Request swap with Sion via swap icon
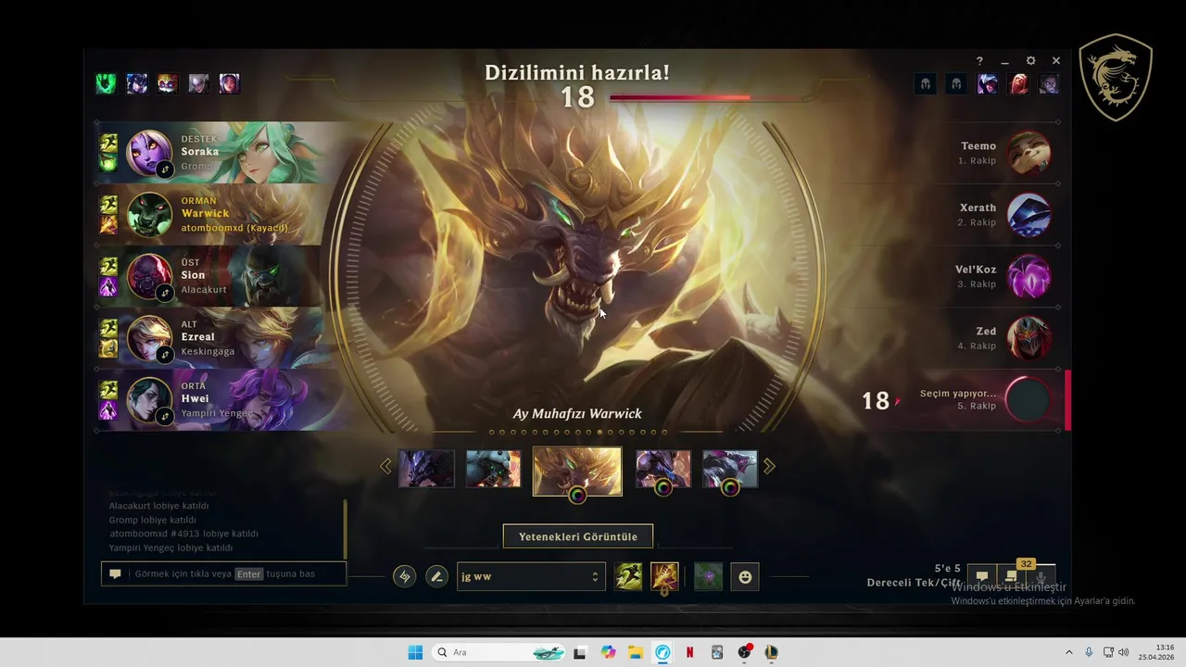This screenshot has width=1186, height=667. (165, 293)
